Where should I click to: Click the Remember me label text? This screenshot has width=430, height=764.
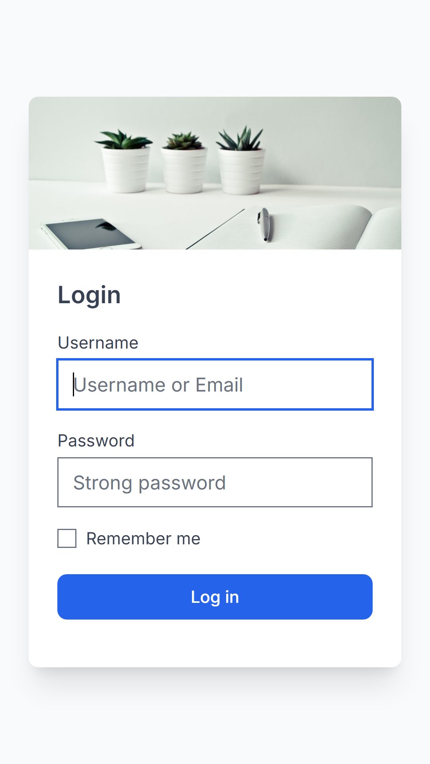(x=143, y=538)
